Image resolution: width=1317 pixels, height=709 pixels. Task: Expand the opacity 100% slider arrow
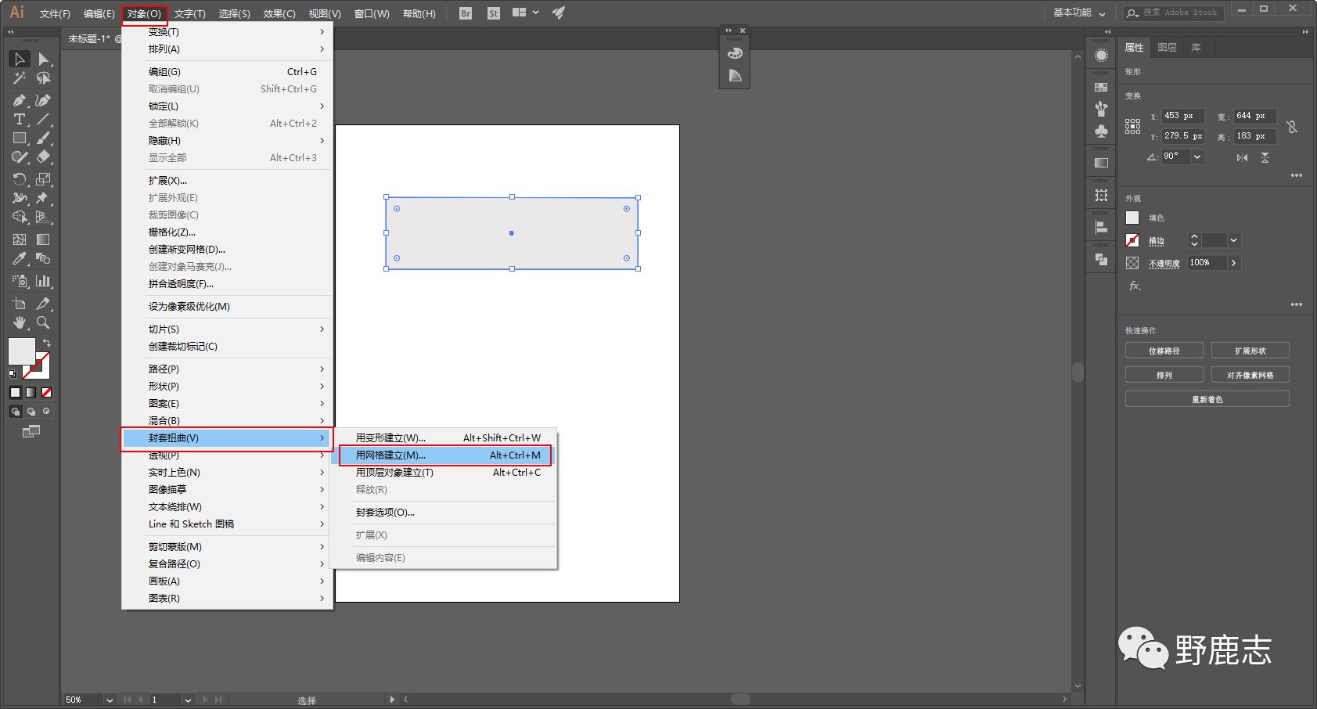point(1233,263)
